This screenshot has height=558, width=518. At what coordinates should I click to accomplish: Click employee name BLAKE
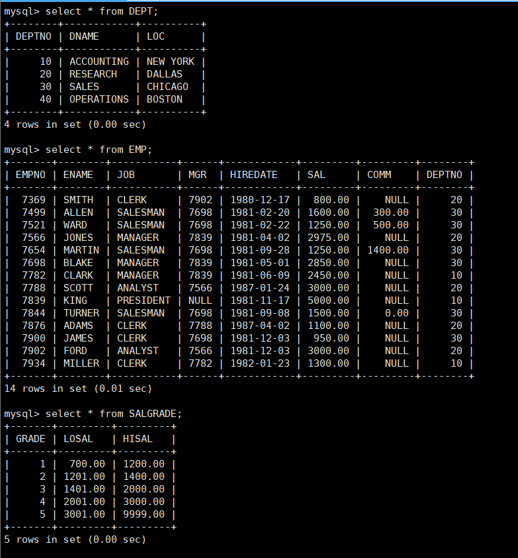coord(78,263)
